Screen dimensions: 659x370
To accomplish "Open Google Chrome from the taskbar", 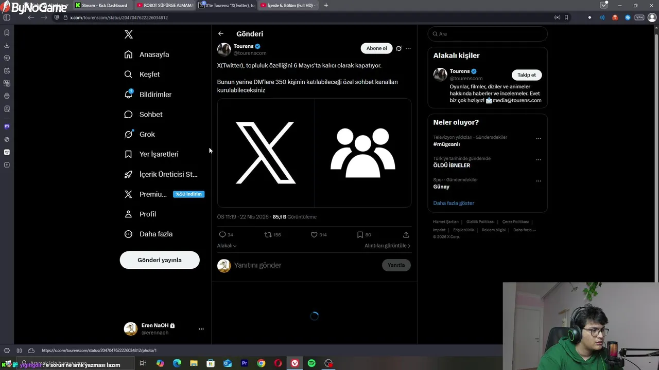I will tap(261, 363).
